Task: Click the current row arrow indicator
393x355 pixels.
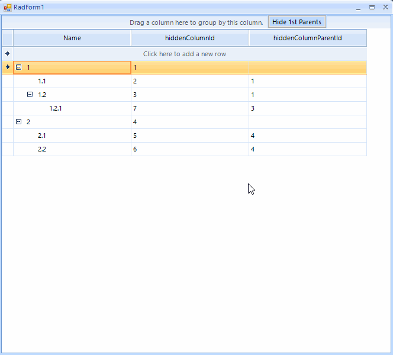Action: tap(7, 67)
